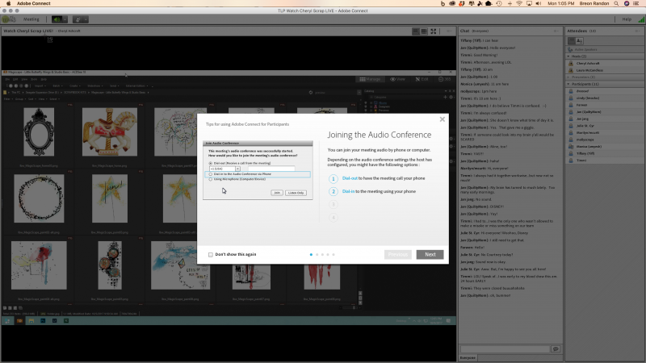Collapse the Hosts (2) group
The height and width of the screenshot is (363, 646).
(568, 56)
